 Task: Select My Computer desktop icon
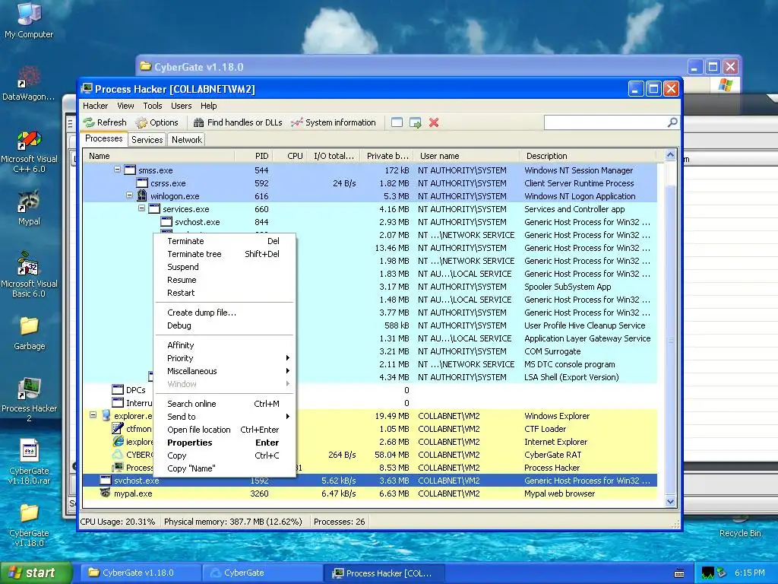[29, 20]
